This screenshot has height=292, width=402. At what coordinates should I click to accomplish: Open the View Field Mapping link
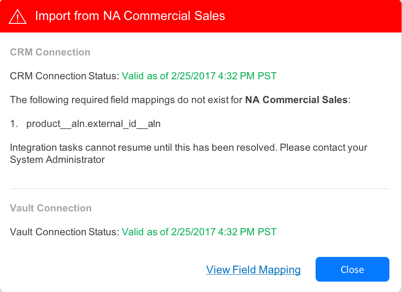click(254, 270)
